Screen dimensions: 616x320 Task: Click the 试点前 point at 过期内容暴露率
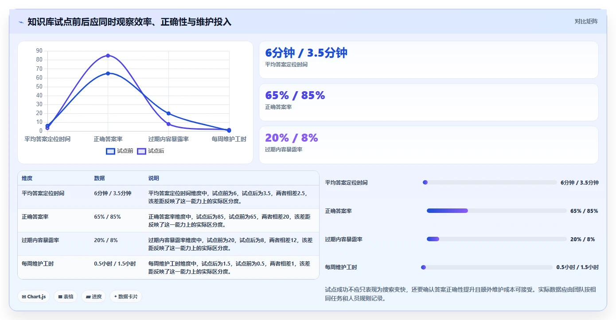pos(168,113)
